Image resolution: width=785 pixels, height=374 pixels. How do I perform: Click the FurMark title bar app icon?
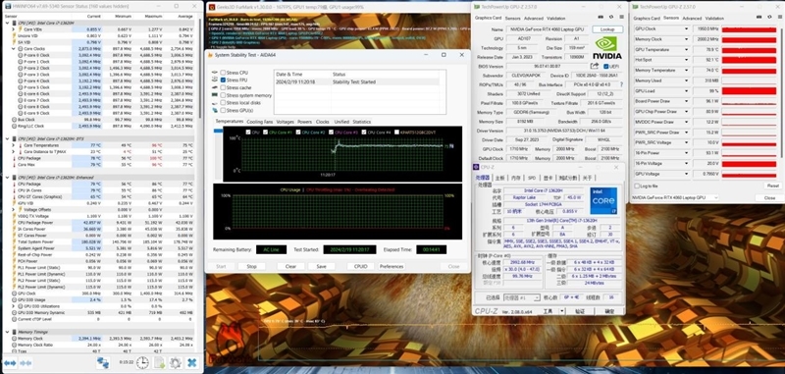click(211, 8)
